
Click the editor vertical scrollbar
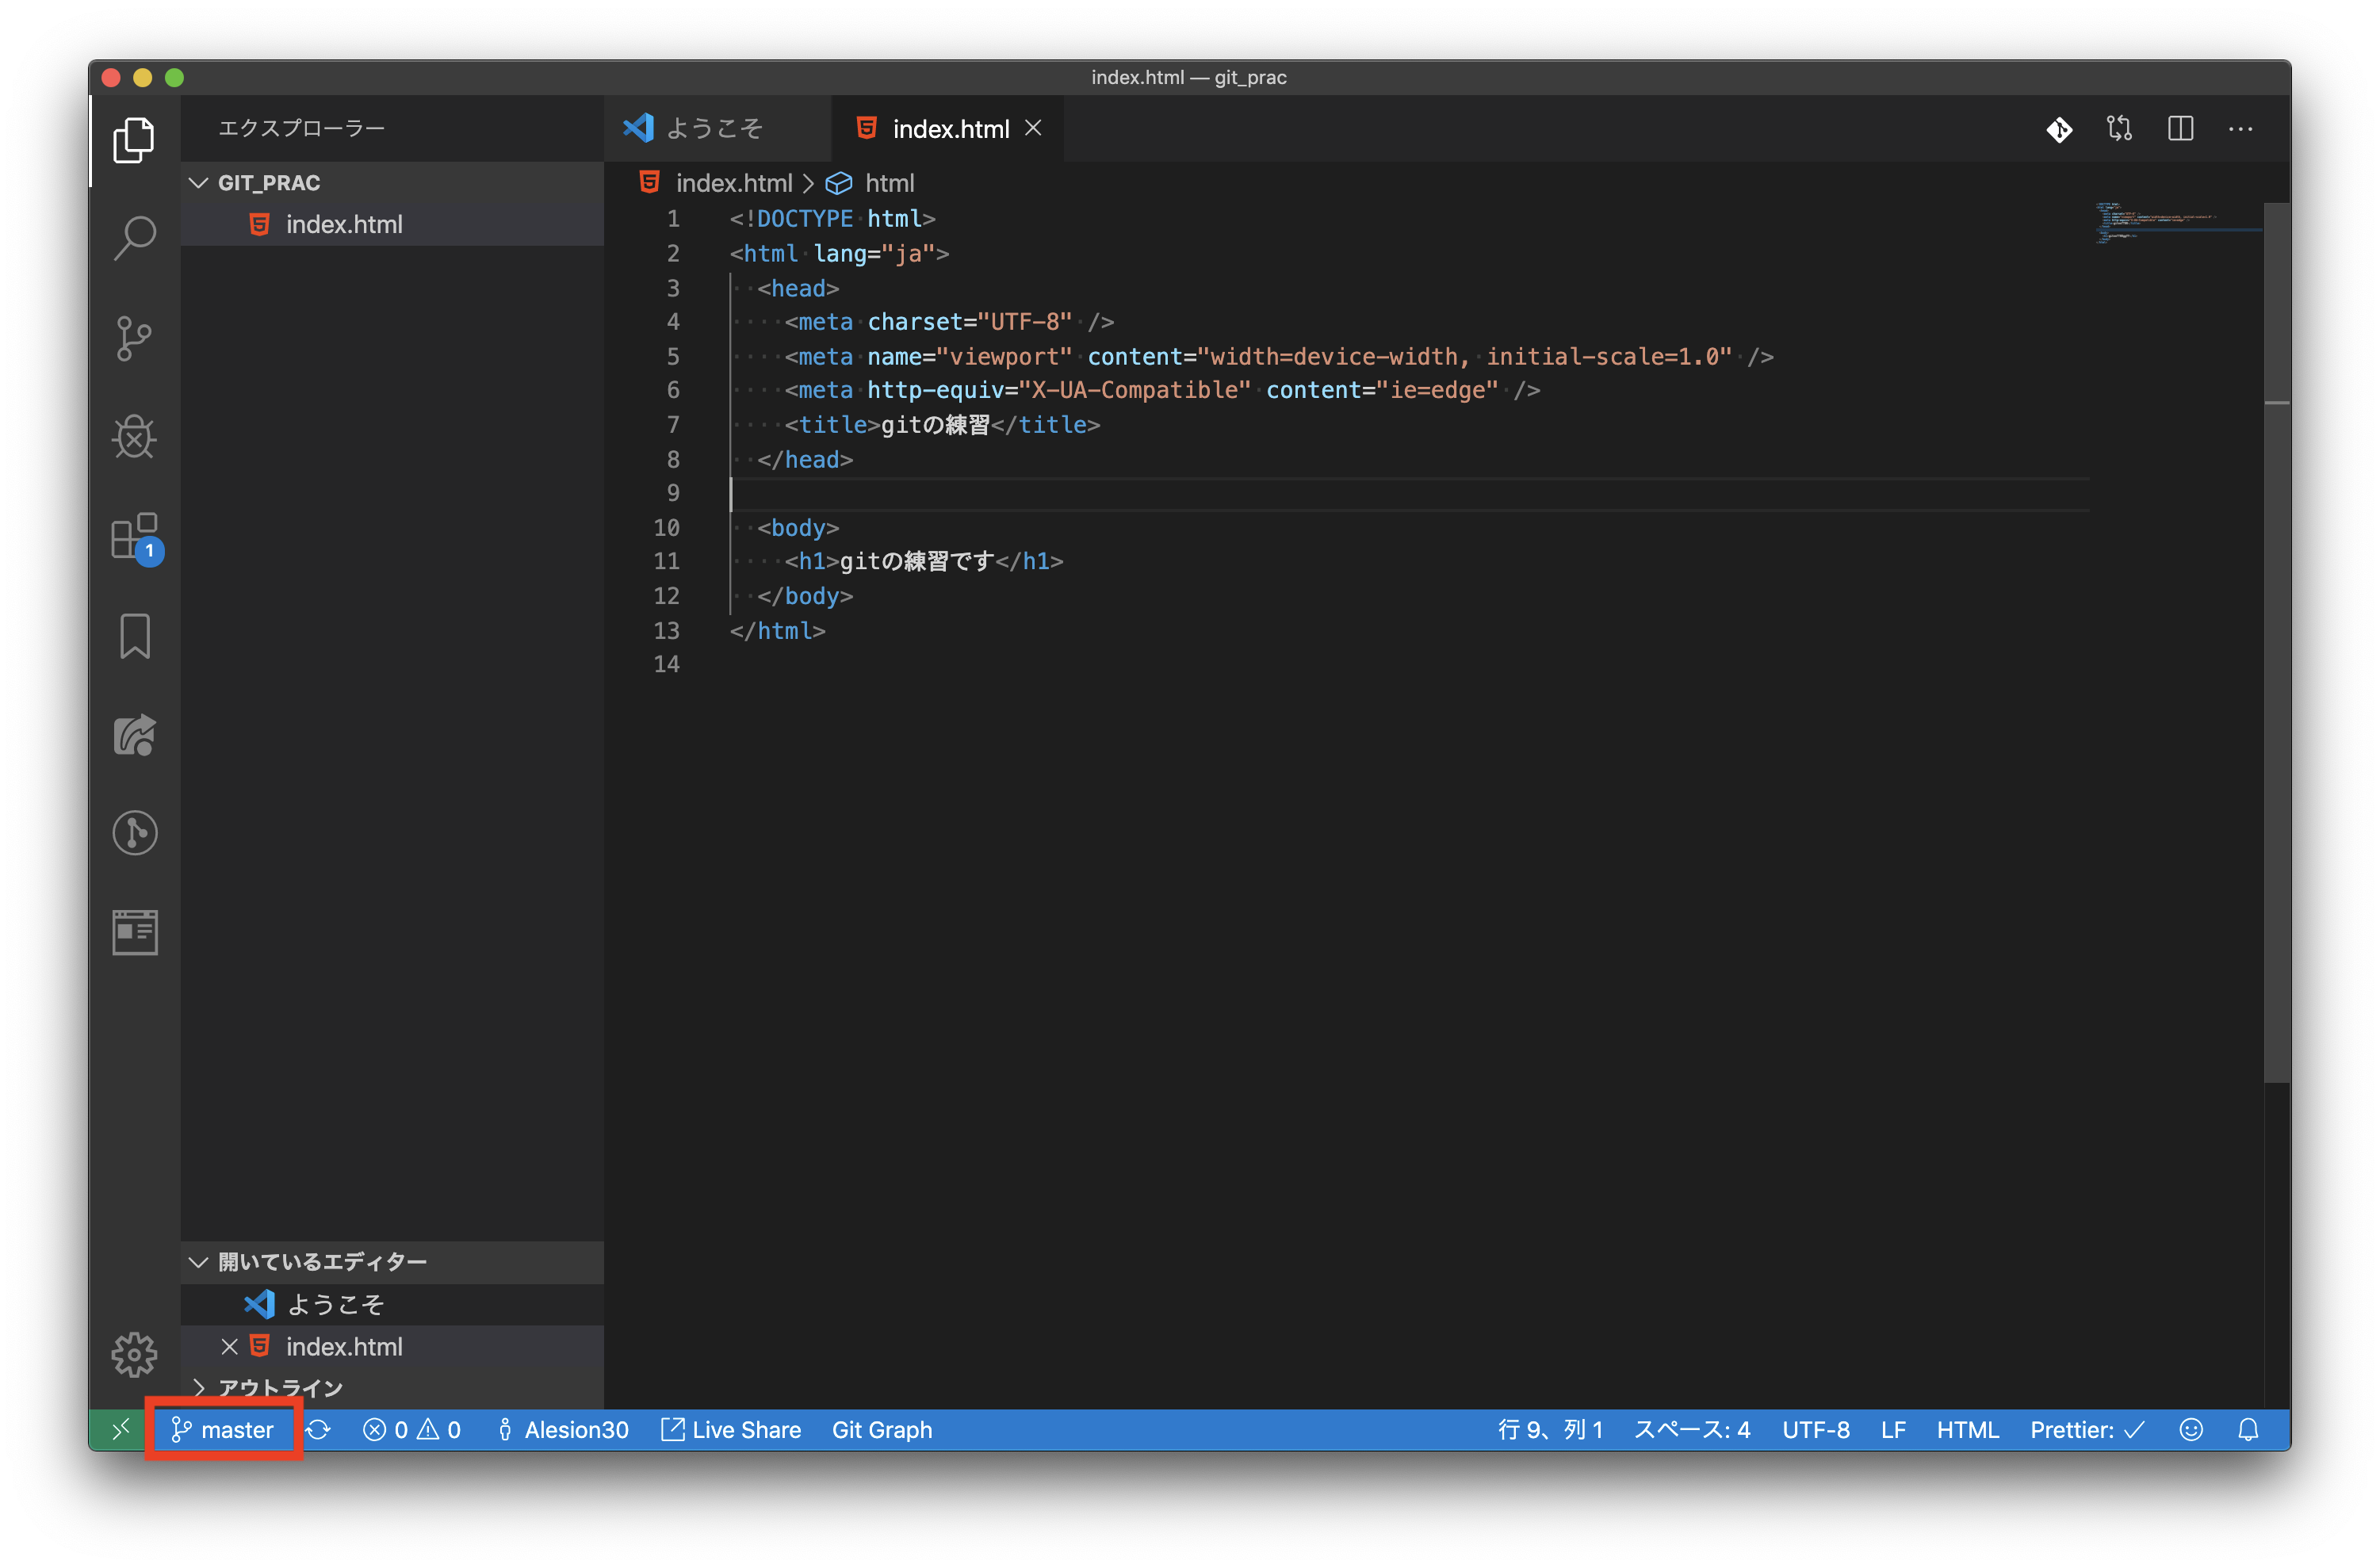click(2276, 640)
